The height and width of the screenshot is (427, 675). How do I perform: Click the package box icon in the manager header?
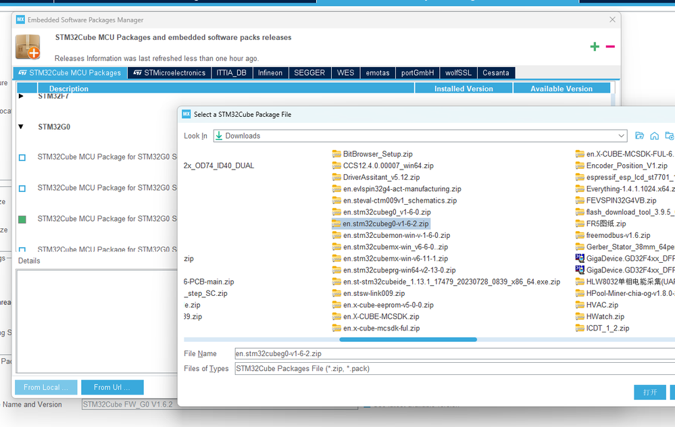coord(28,47)
